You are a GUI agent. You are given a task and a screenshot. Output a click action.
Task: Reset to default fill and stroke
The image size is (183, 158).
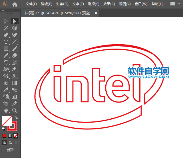pos(3,129)
